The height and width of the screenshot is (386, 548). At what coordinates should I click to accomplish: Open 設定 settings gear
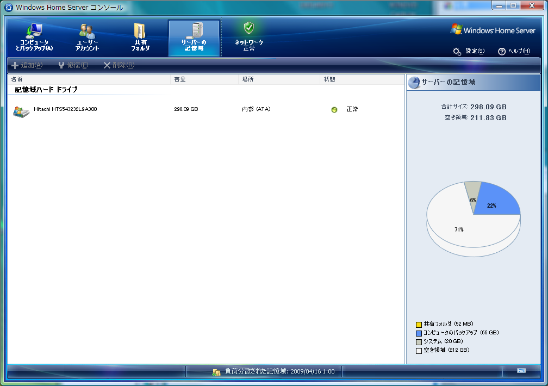click(469, 52)
